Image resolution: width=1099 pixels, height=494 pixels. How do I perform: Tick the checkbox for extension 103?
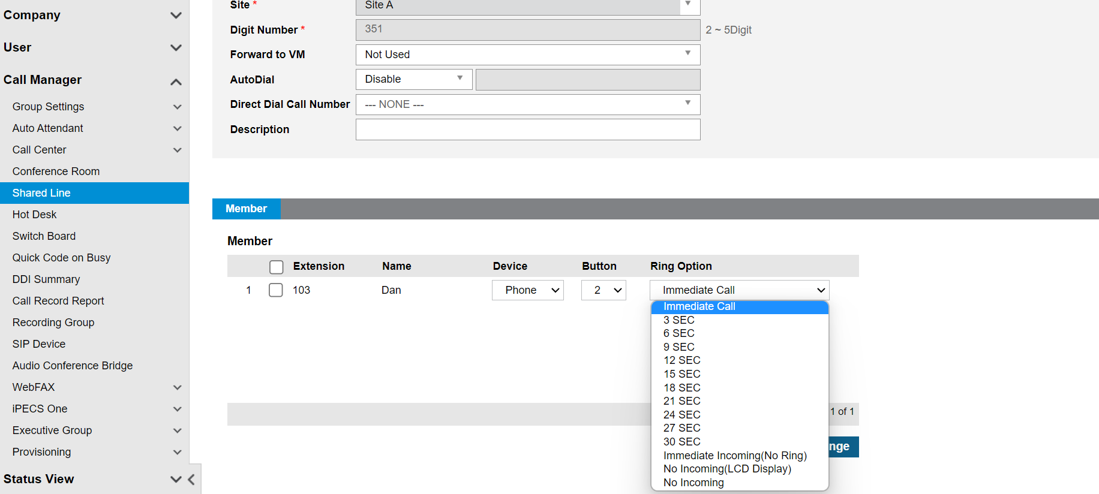tap(276, 290)
